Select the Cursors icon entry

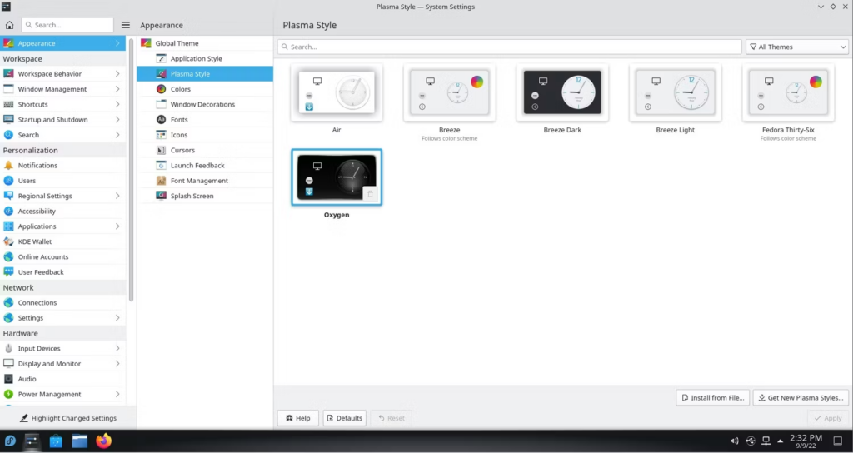pos(161,150)
